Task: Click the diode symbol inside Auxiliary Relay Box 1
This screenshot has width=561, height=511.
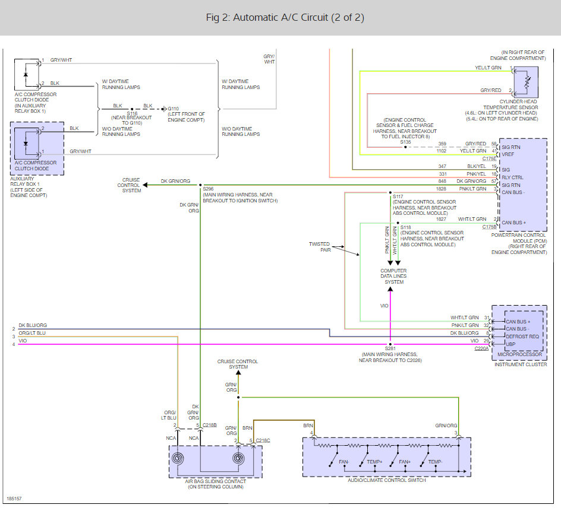Action: coord(26,144)
